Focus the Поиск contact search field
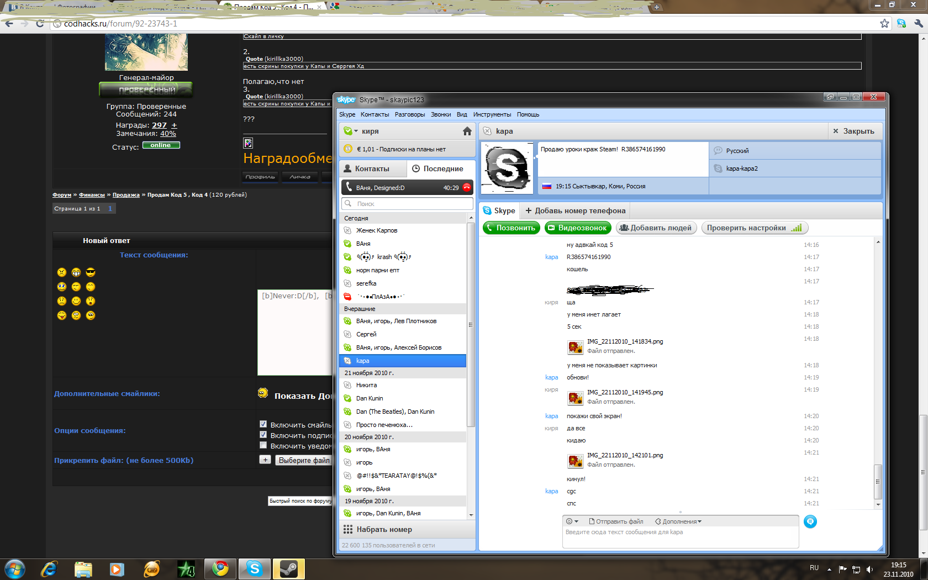 pyautogui.click(x=407, y=204)
